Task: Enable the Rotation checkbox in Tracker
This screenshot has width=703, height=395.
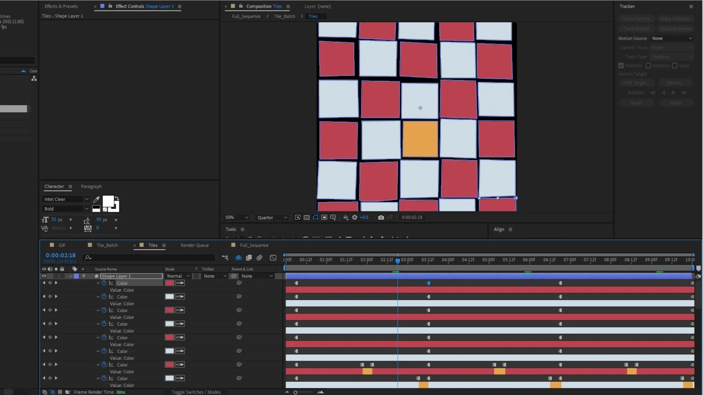Action: (x=648, y=66)
